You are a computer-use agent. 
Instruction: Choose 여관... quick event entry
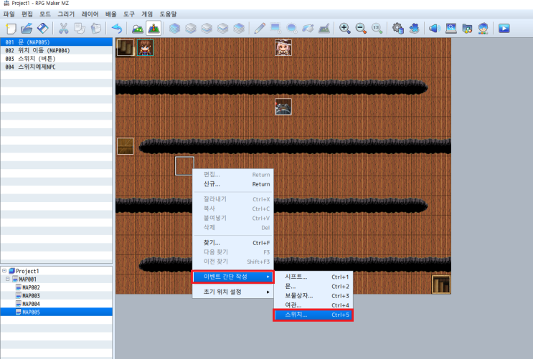[313, 305]
